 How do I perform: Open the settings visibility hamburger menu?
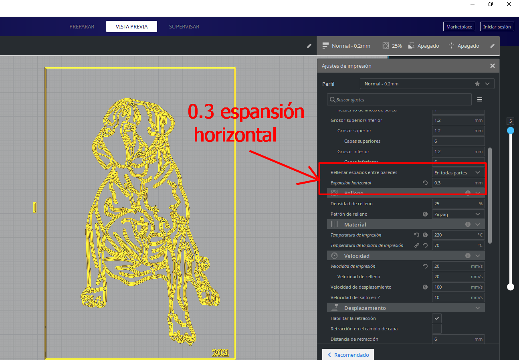pos(479,99)
